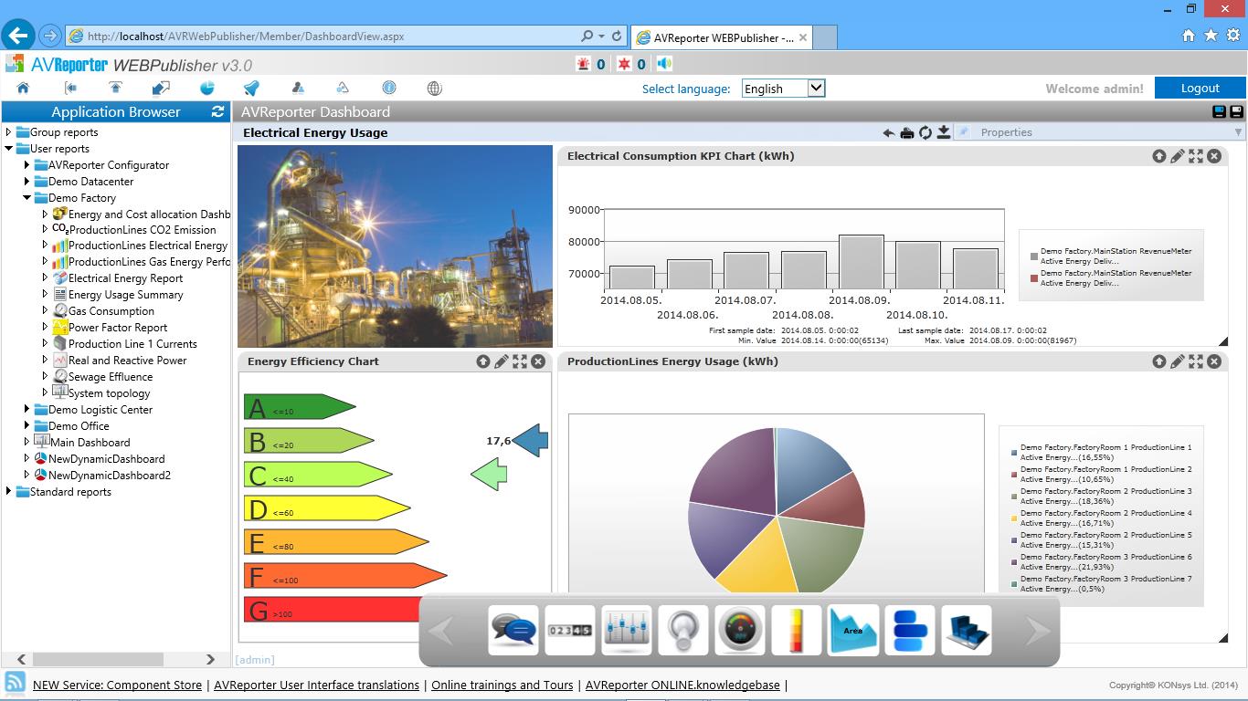Click the red alarm siren icon
1248x701 pixels.
(584, 64)
